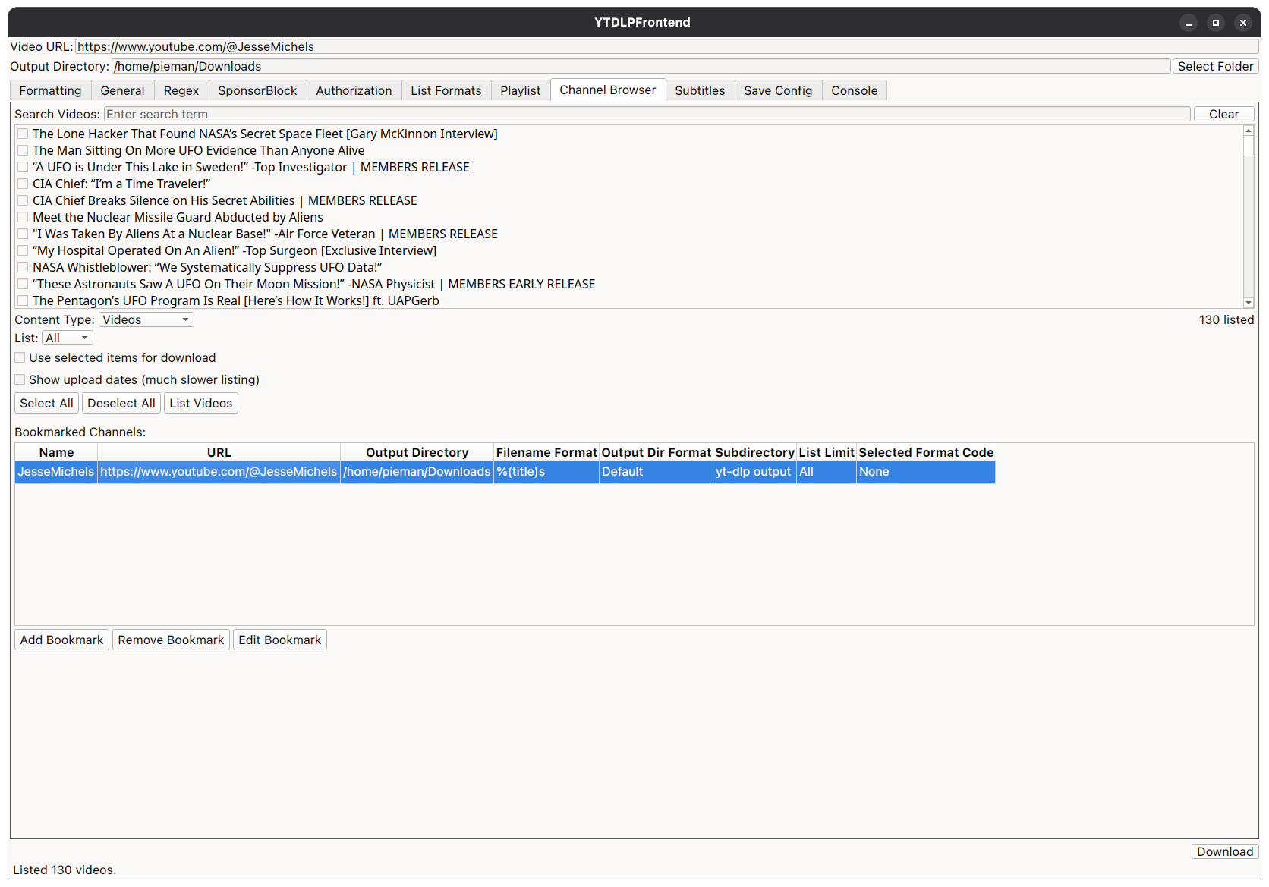Click the bookmark's youtube.com/@JesseMichels URL cell

pyautogui.click(x=219, y=472)
